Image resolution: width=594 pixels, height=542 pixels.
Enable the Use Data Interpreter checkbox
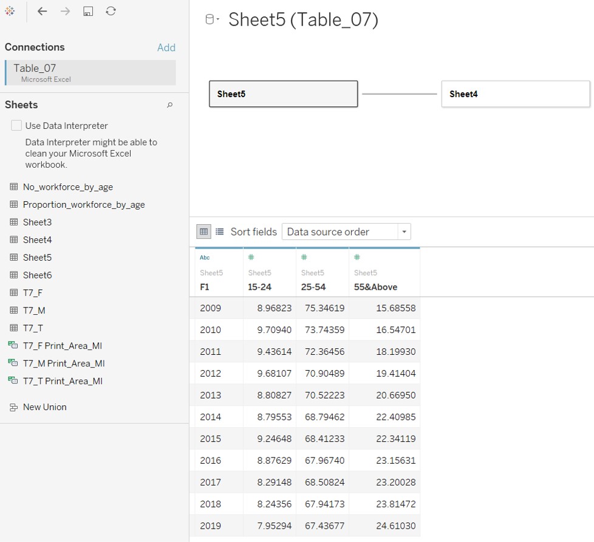coord(16,125)
